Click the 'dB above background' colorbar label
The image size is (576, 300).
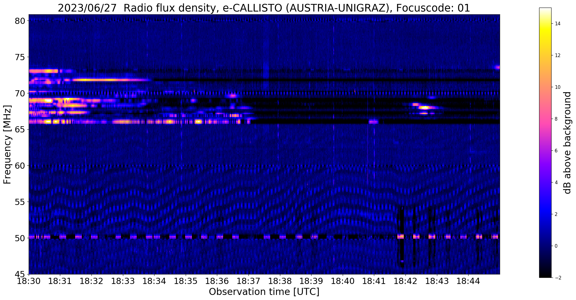click(x=568, y=143)
